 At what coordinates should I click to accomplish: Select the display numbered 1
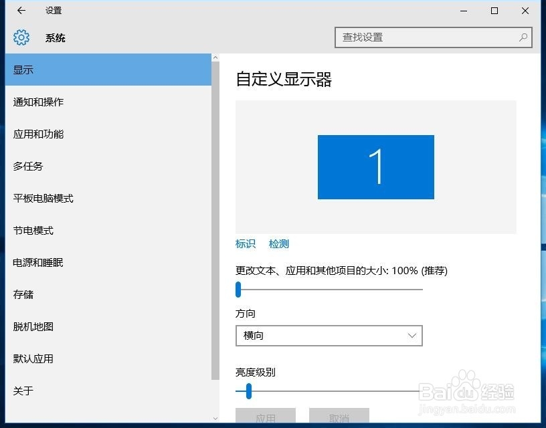point(375,167)
